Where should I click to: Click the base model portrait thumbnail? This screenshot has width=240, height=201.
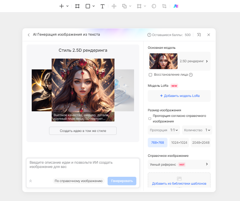coord(163,61)
